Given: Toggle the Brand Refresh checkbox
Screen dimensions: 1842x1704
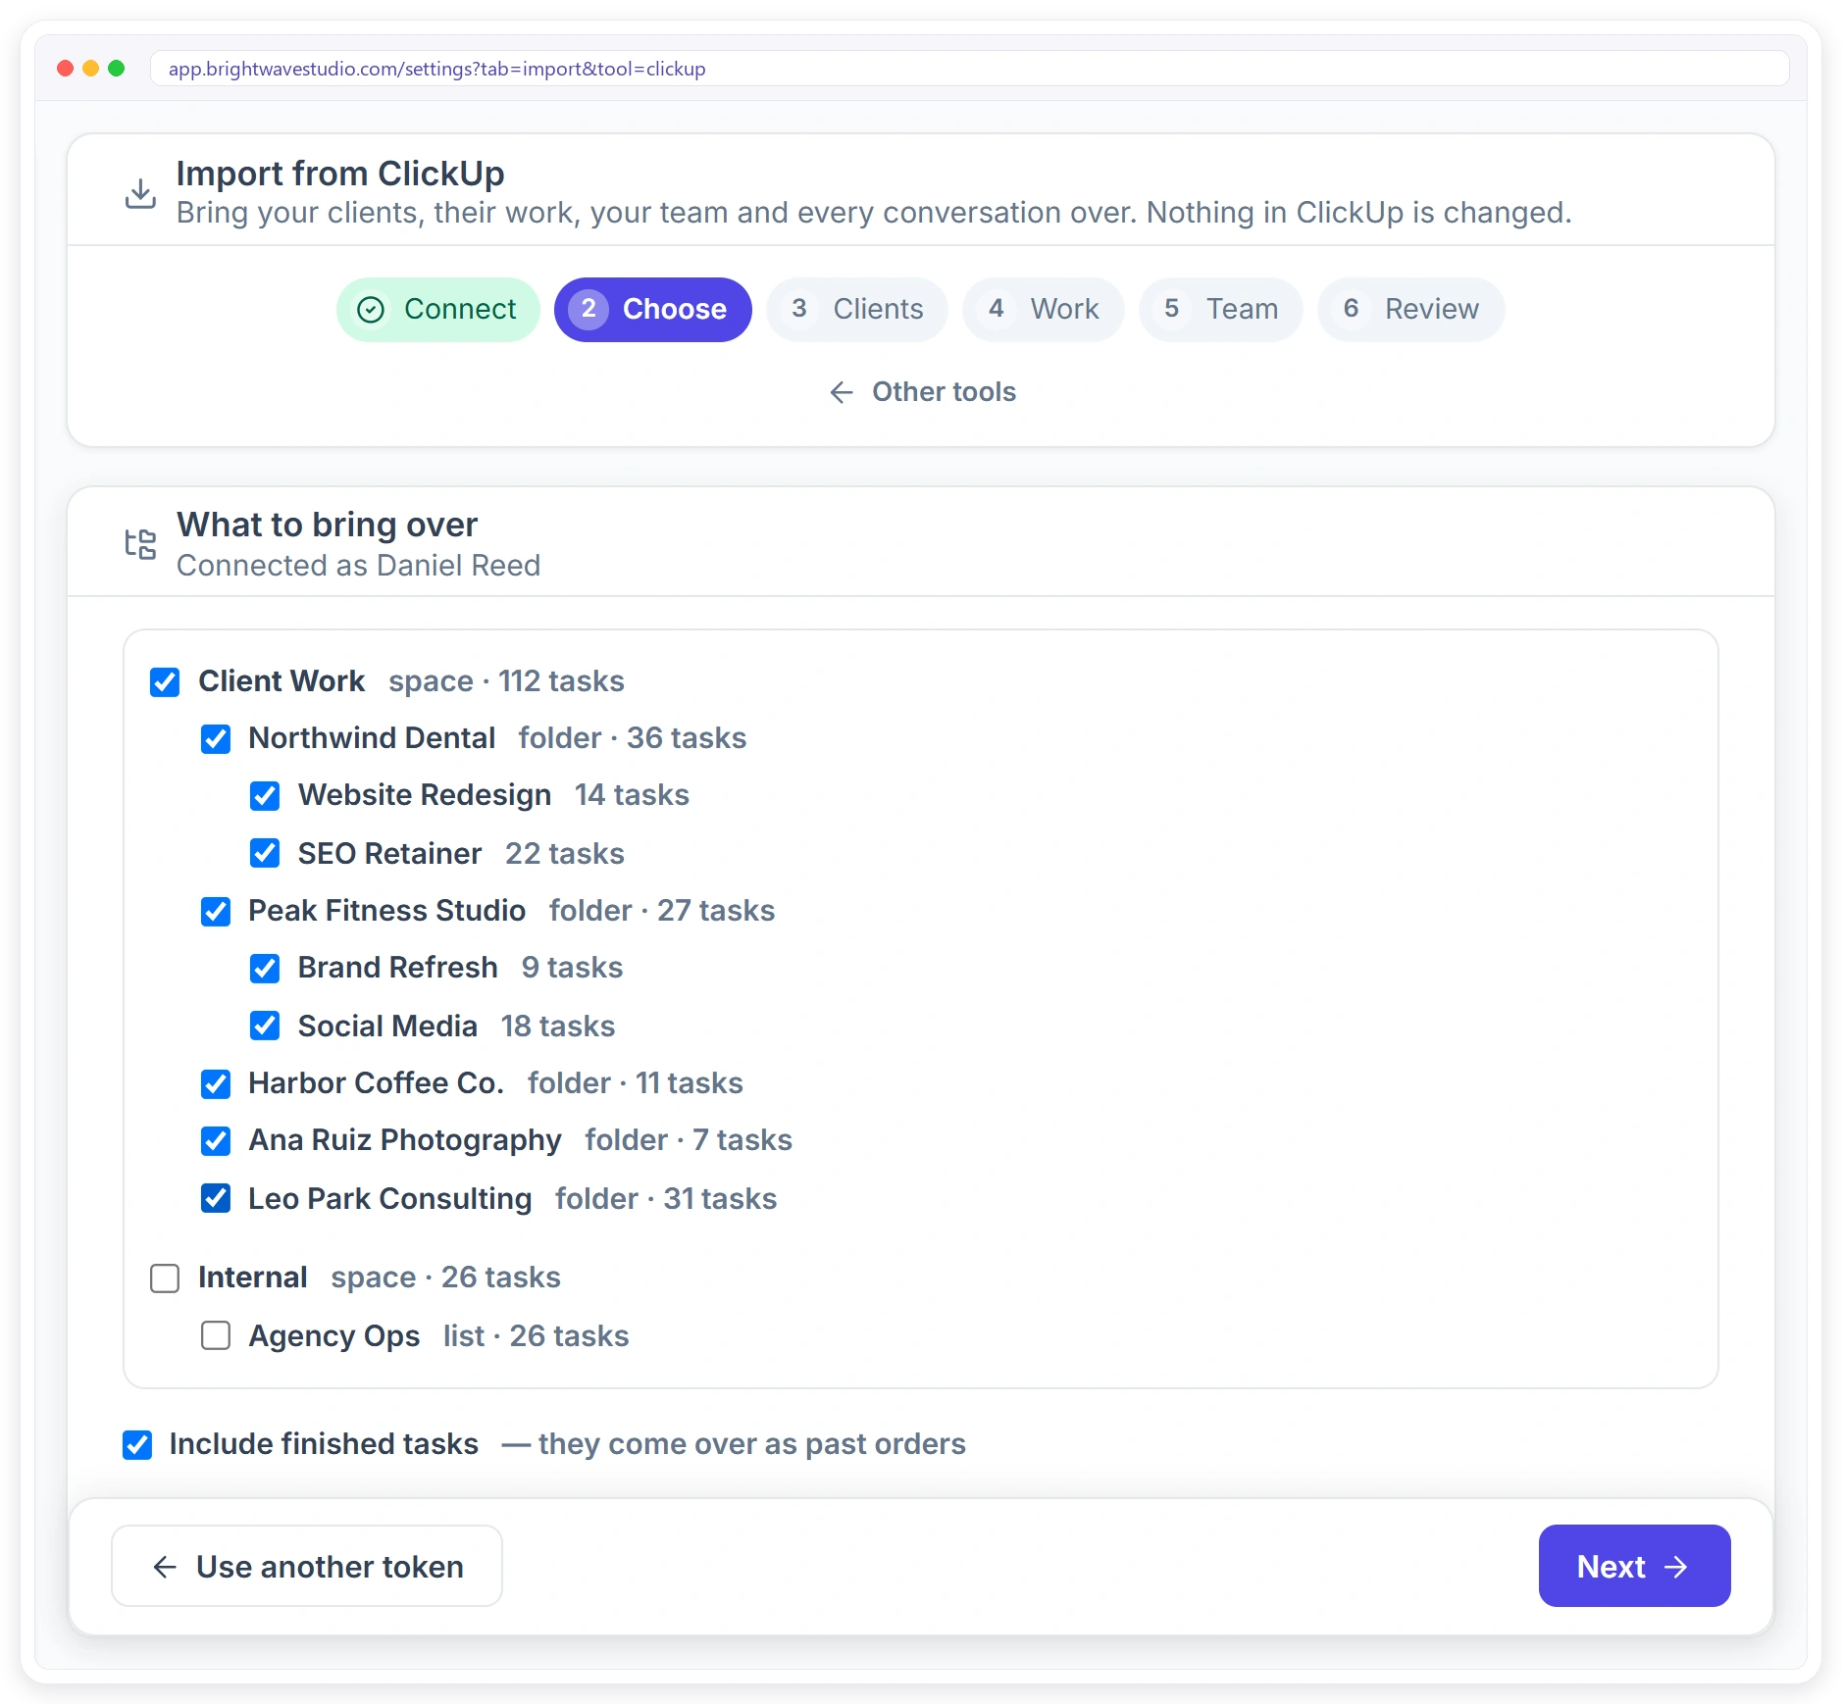Looking at the screenshot, I should [x=265, y=969].
